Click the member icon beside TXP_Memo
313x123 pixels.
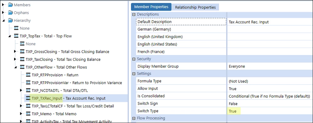[28, 114]
